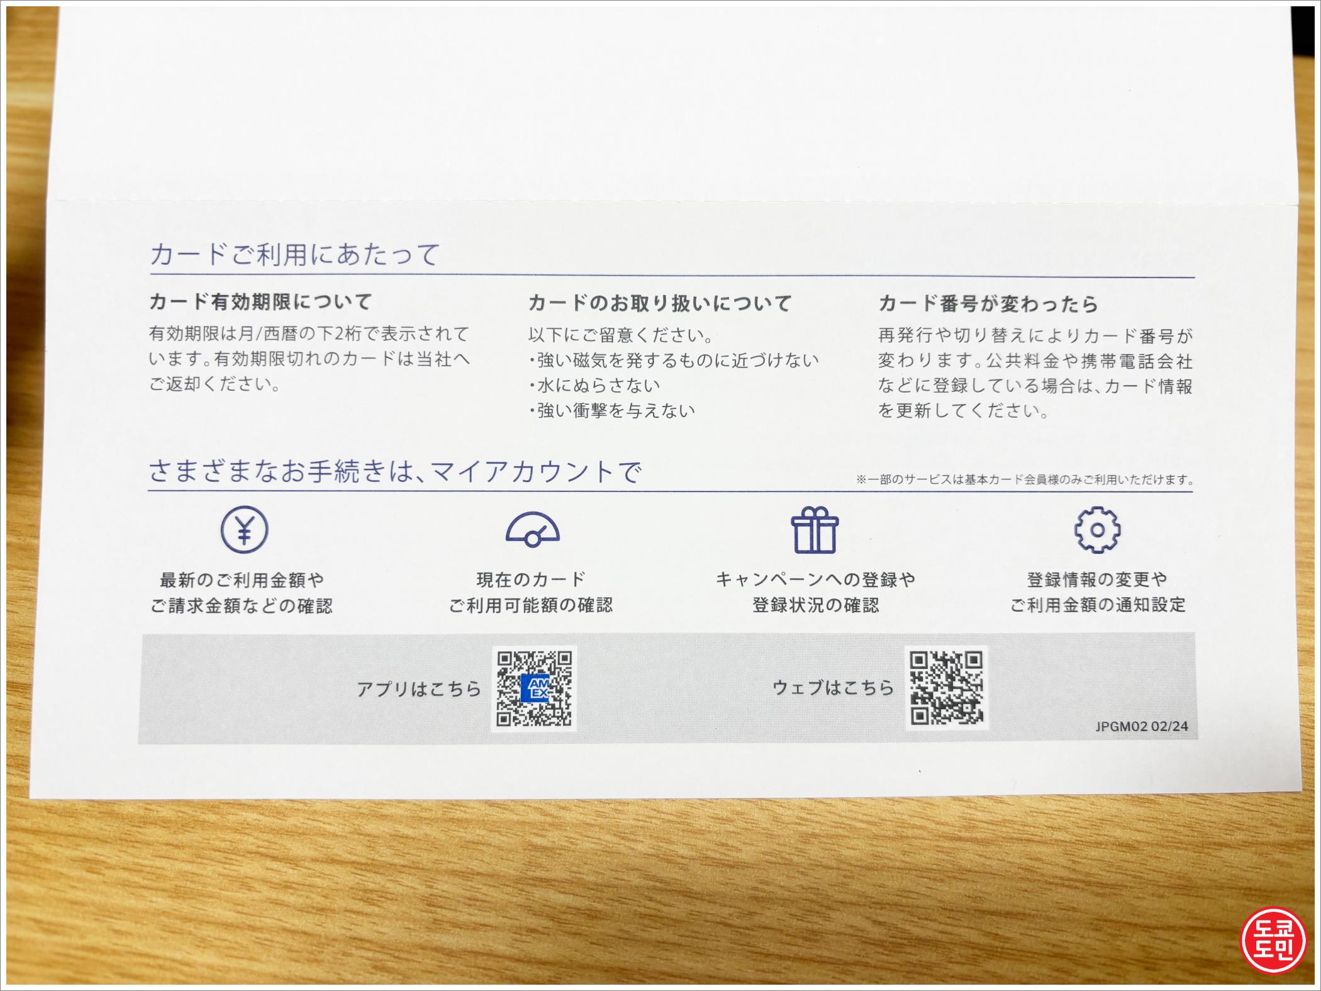1321x991 pixels.
Task: Click カード有効期限について heading
Action: tap(260, 302)
